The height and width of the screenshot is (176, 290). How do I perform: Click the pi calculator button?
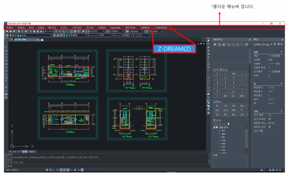[234, 91]
